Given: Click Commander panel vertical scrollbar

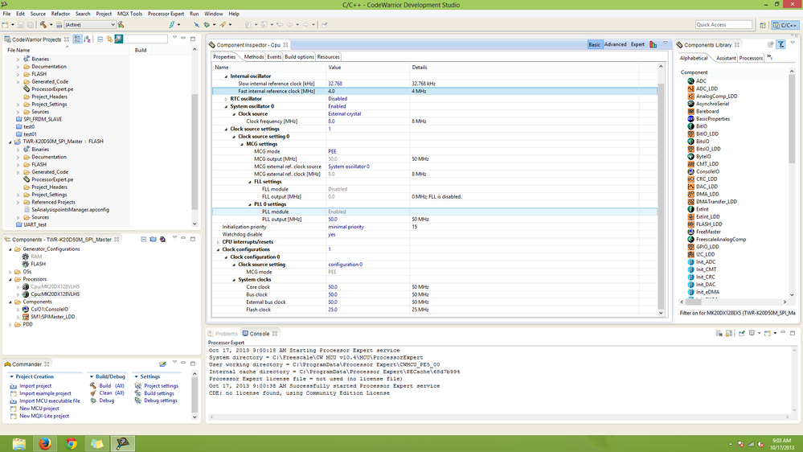Looking at the screenshot, I should coord(194,395).
